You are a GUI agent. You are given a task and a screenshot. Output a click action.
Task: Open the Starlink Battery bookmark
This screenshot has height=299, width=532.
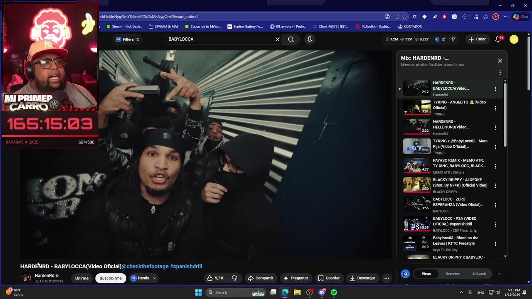click(x=245, y=27)
